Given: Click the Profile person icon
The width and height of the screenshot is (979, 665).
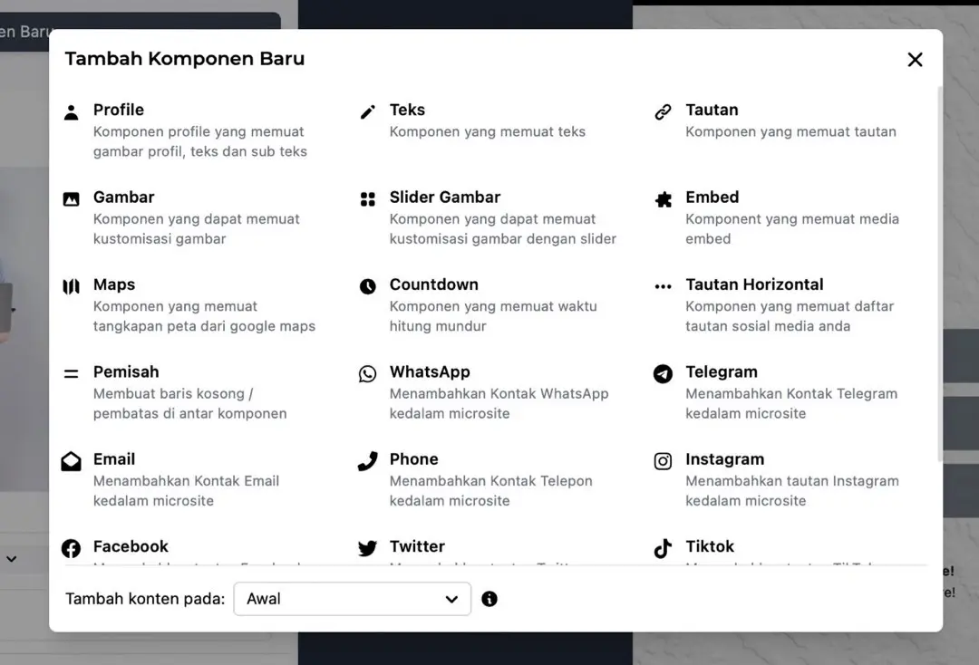Looking at the screenshot, I should [x=71, y=112].
